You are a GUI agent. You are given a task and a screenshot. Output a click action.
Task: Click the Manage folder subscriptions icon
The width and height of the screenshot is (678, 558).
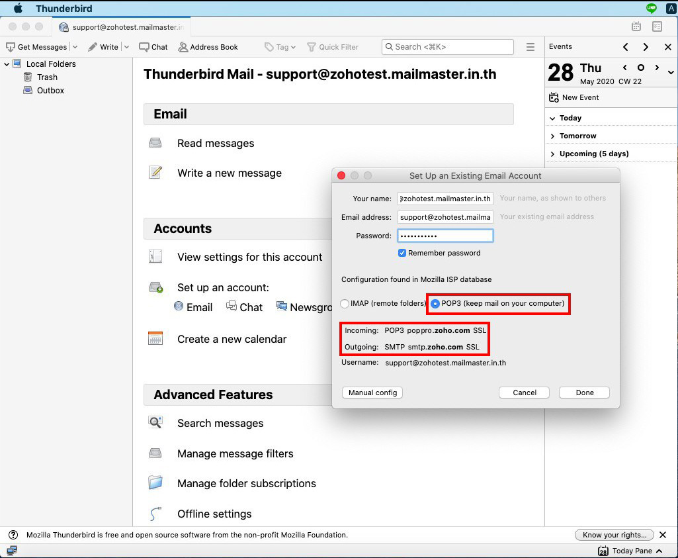pyautogui.click(x=155, y=483)
